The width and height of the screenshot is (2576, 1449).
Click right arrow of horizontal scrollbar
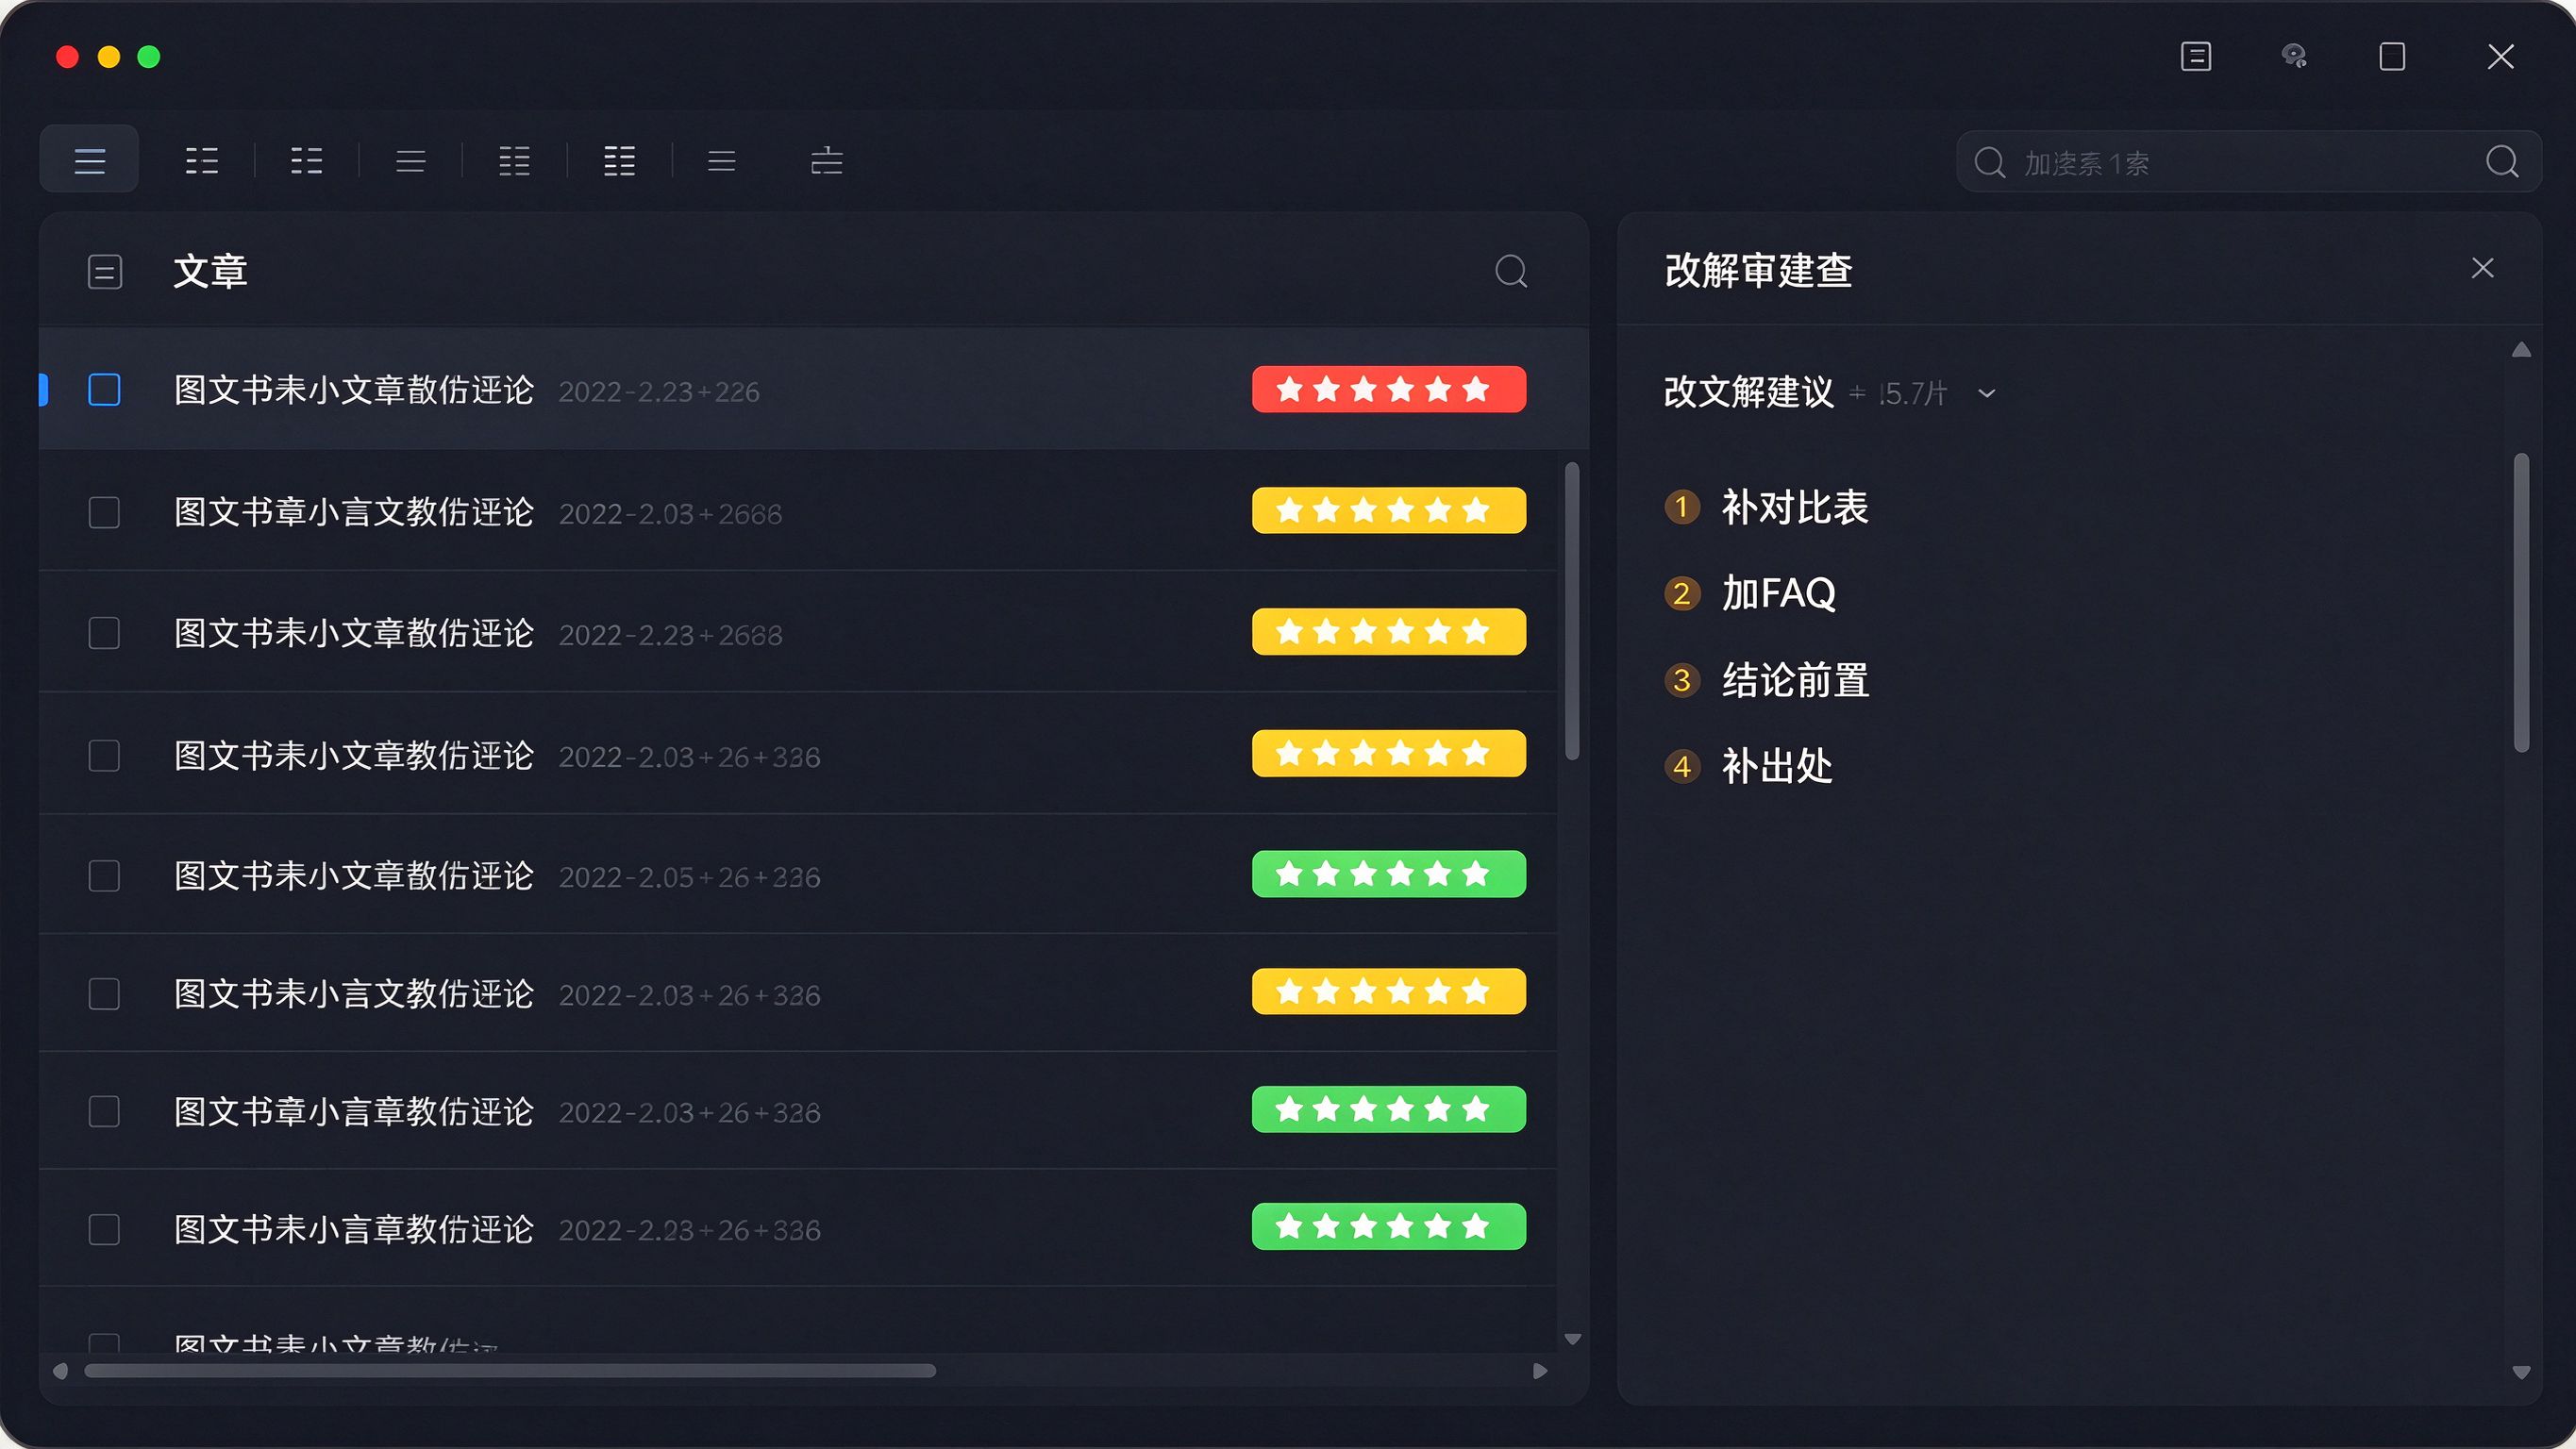point(1540,1371)
